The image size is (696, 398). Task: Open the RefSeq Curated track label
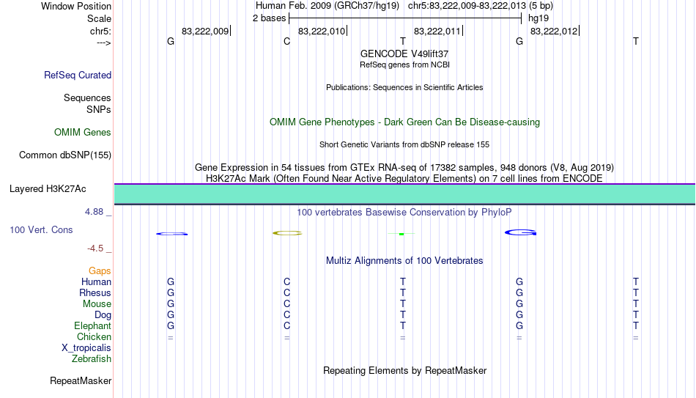click(x=78, y=75)
